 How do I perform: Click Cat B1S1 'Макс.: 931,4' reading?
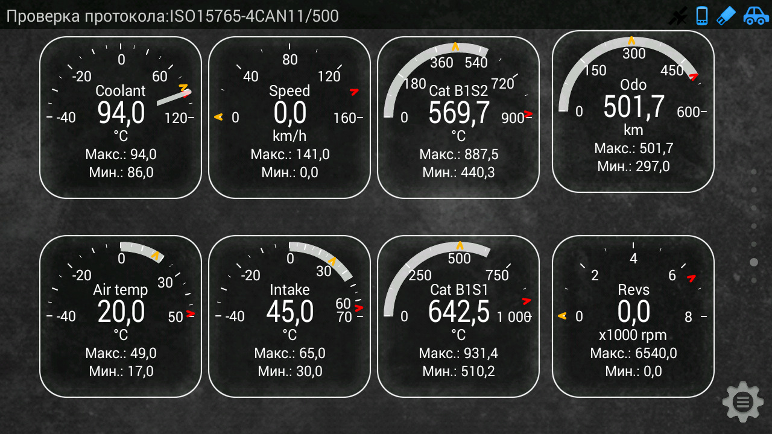[x=459, y=353]
